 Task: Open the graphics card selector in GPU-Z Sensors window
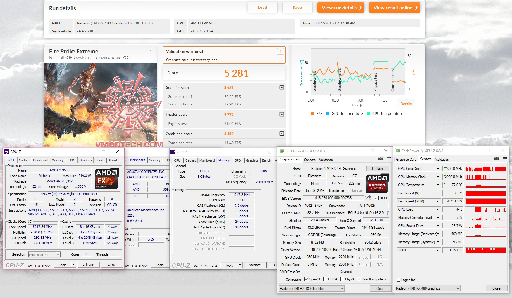428,288
